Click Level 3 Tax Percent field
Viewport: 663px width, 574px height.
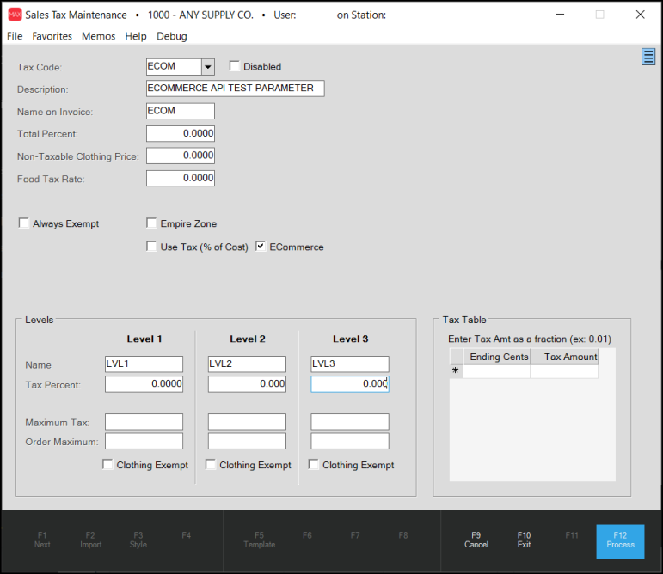click(x=350, y=384)
